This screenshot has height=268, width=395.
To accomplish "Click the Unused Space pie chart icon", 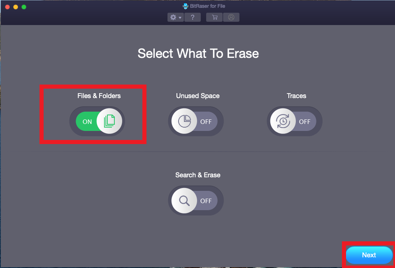I will (184, 121).
